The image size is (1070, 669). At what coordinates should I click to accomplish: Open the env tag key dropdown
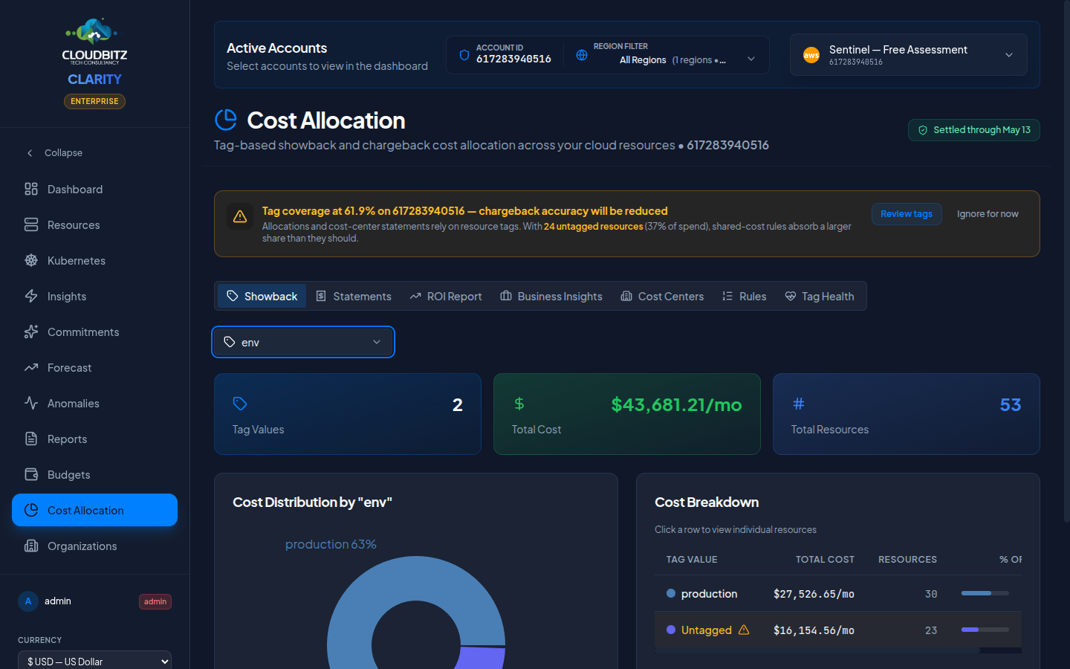(x=303, y=342)
